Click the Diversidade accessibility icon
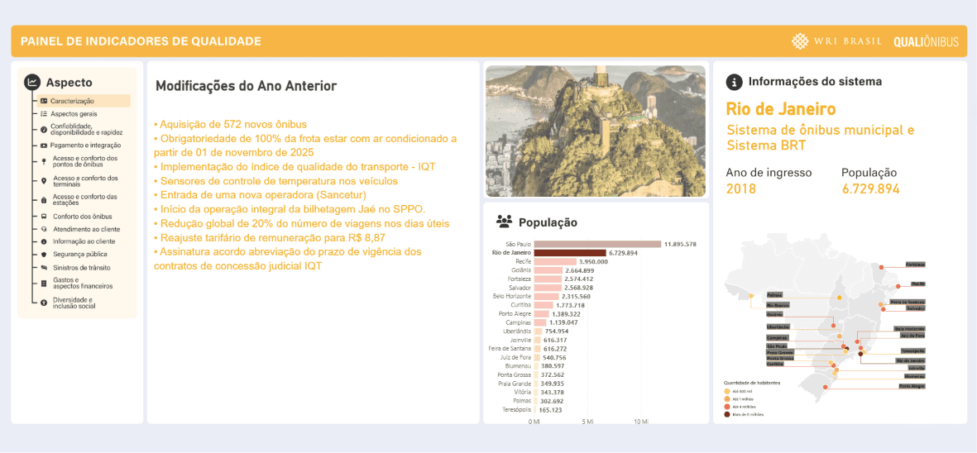The width and height of the screenshot is (977, 453). point(44,303)
